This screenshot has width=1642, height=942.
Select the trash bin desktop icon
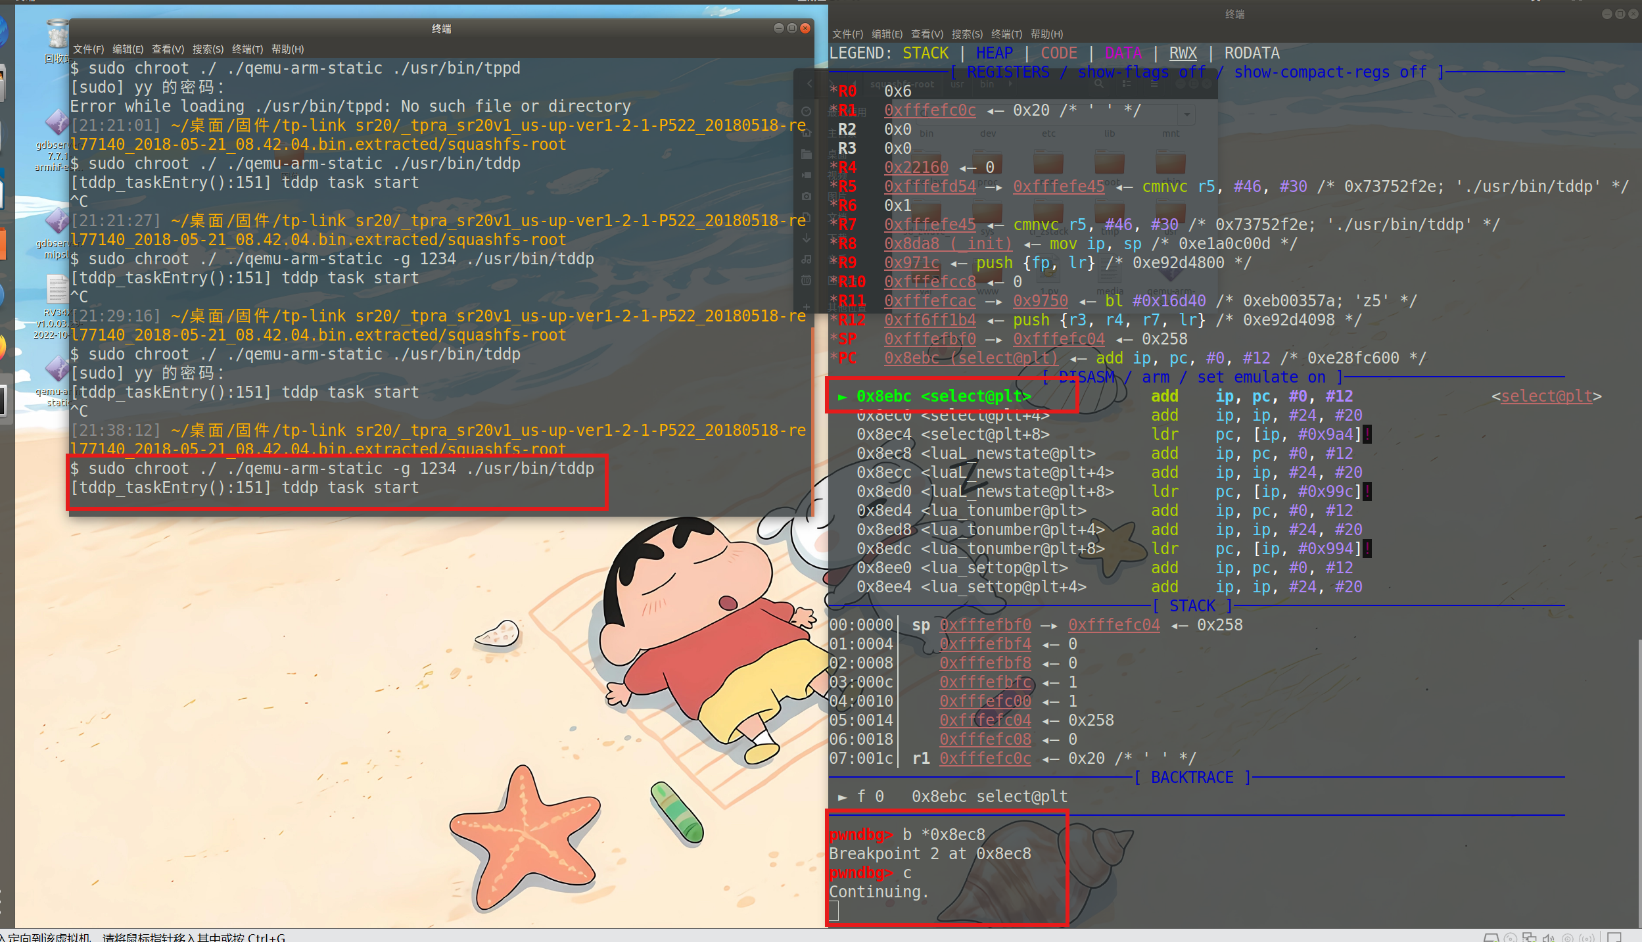point(57,41)
